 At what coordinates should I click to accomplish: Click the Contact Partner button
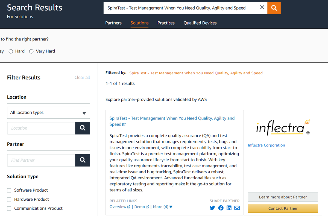[283, 208]
